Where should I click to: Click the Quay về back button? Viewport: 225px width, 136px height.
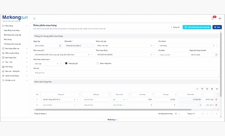point(175,27)
